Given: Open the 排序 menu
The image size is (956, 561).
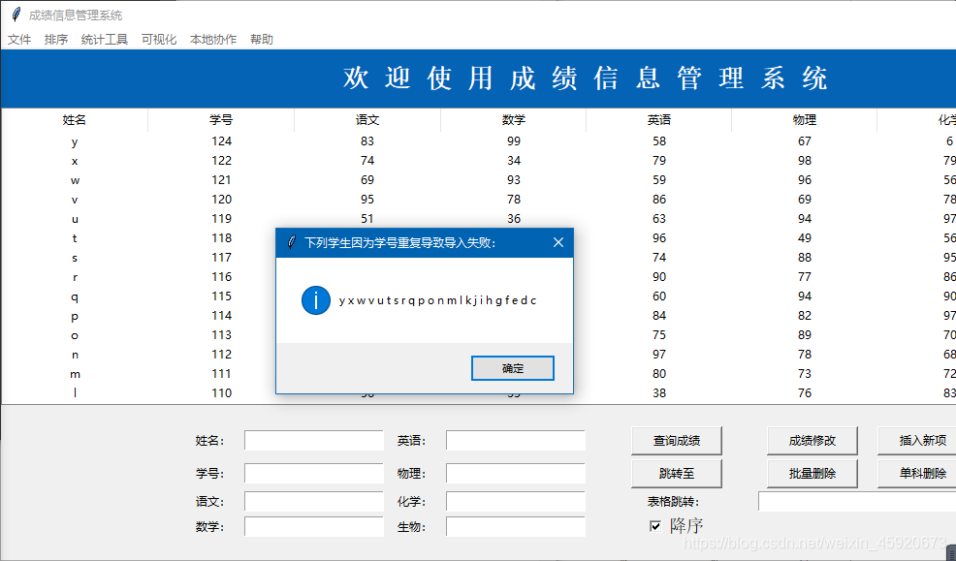Looking at the screenshot, I should (x=55, y=39).
